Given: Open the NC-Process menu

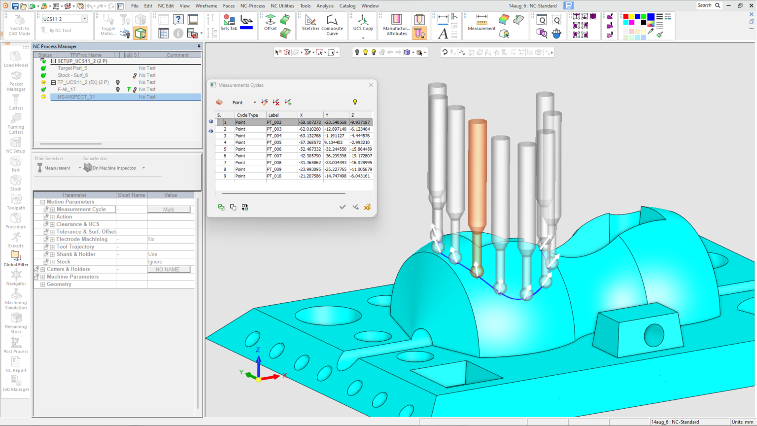Looking at the screenshot, I should pos(253,6).
